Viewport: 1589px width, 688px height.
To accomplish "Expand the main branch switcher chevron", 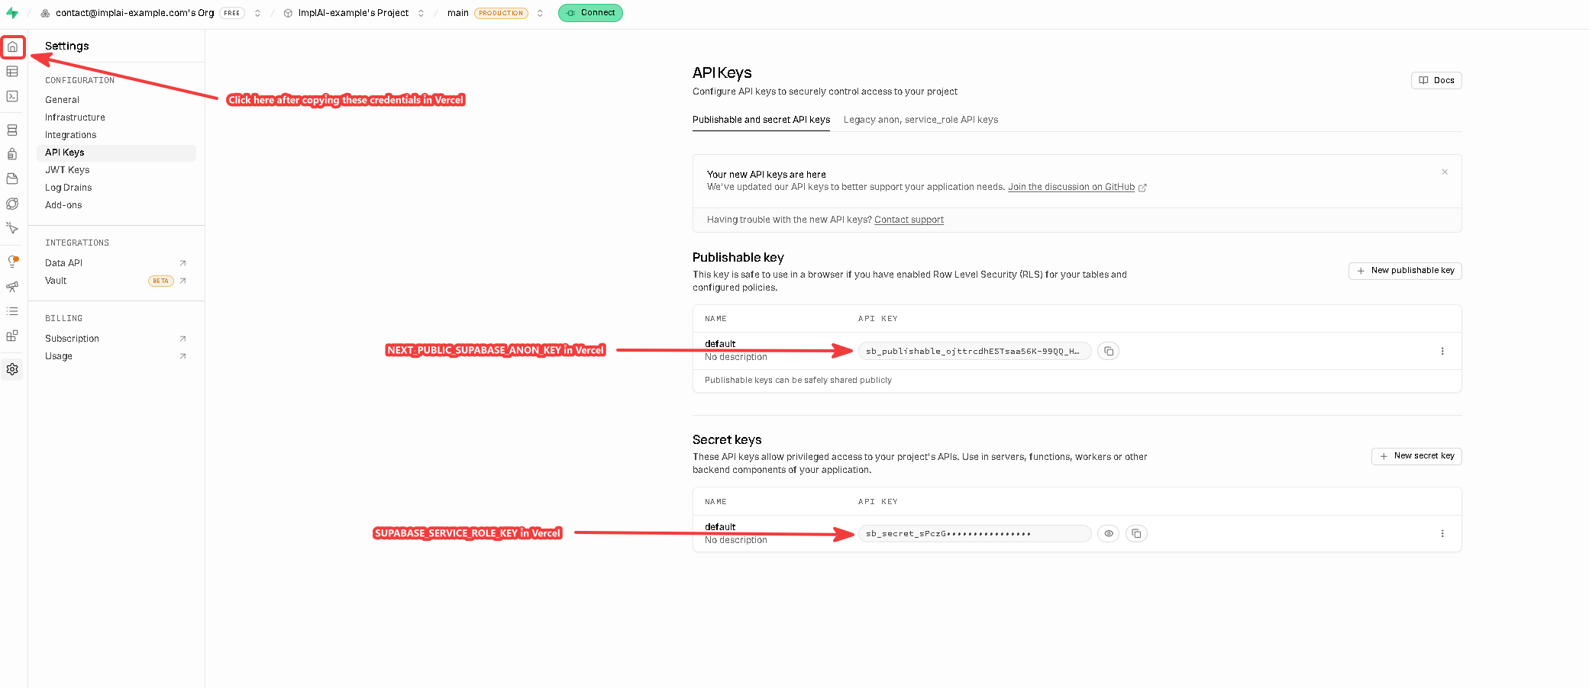I will click(x=540, y=13).
